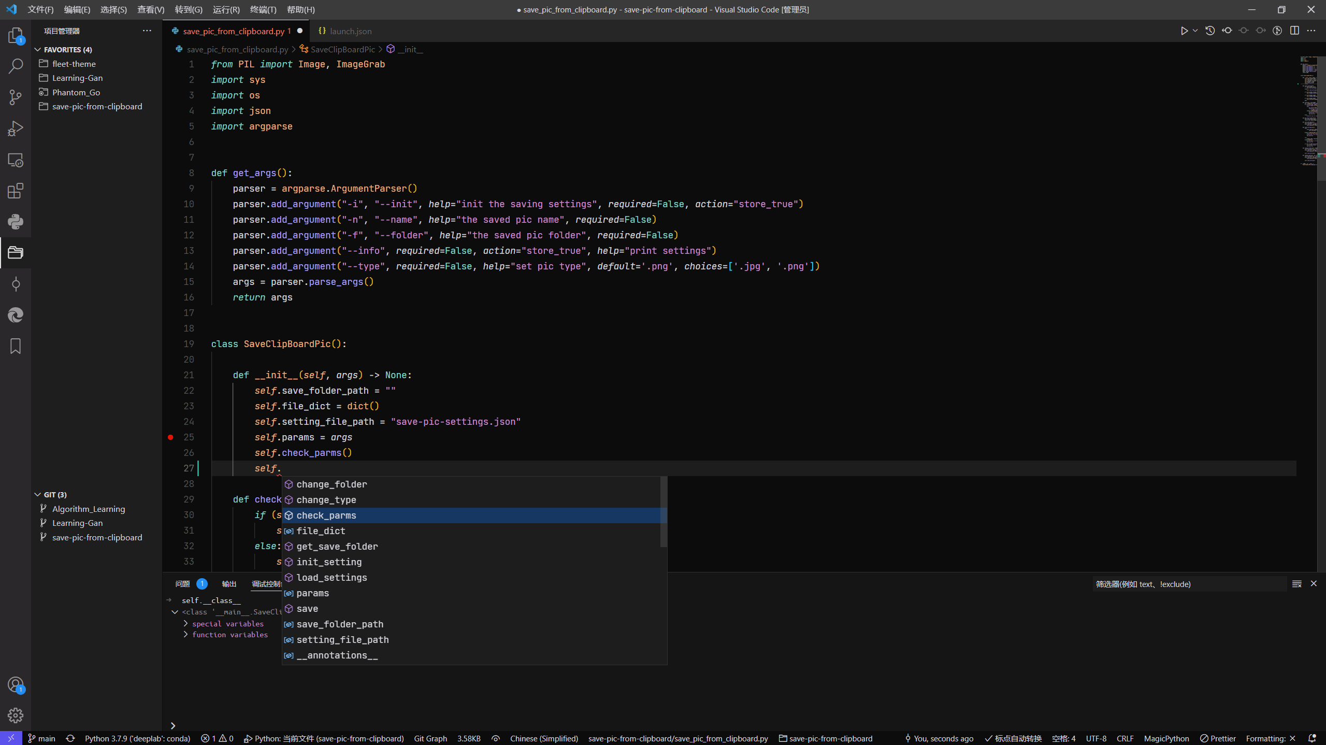Open the Search view in the activity bar

[16, 66]
